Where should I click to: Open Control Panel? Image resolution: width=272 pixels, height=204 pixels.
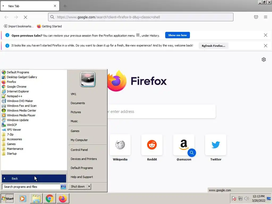tap(79, 150)
